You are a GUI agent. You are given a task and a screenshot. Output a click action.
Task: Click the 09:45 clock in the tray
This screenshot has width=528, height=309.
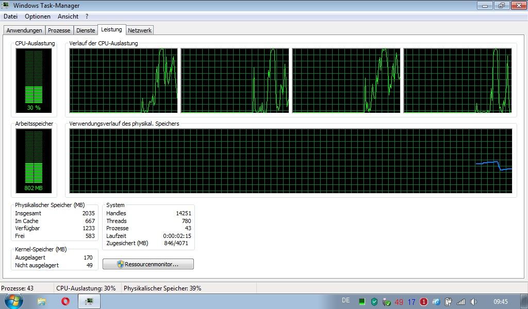coord(500,302)
